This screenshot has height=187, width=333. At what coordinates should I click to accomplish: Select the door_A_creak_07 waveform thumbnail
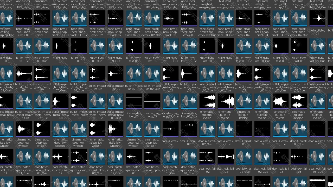317,129
